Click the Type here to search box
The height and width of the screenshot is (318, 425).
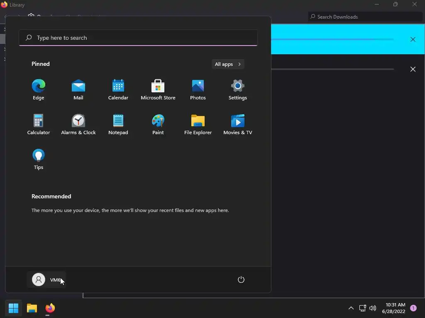(138, 38)
